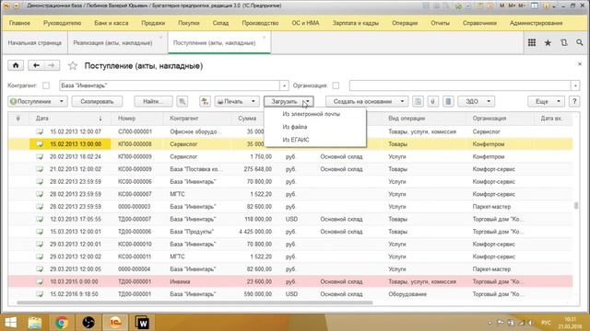This screenshot has width=590, height=331.
Task: Open the sections grid menu icon
Action: click(x=532, y=43)
